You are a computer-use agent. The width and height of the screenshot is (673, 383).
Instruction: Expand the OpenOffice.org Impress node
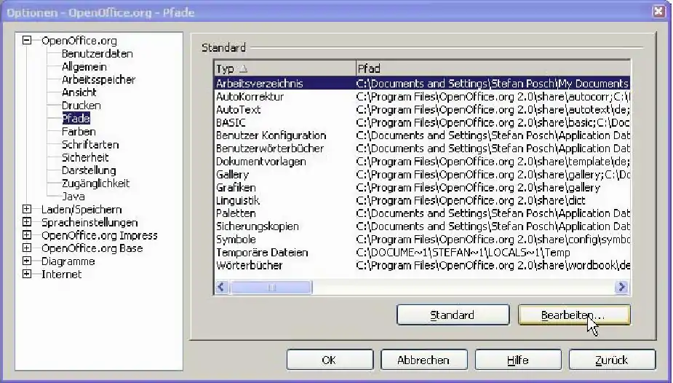[x=27, y=235]
